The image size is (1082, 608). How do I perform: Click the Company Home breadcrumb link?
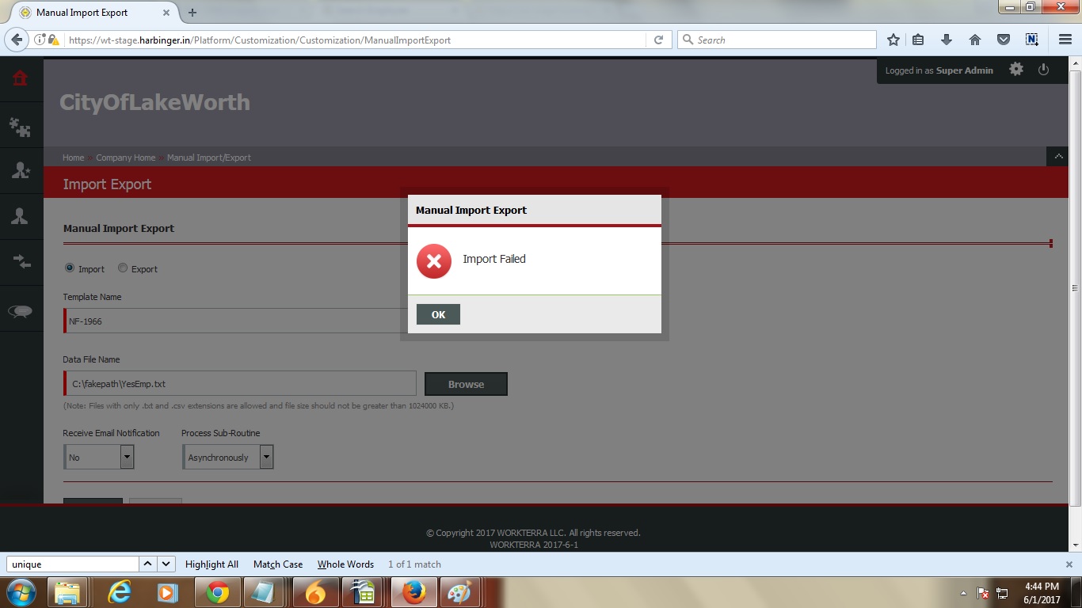(x=125, y=158)
